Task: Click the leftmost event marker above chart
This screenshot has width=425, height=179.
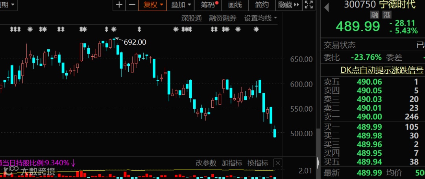Action: click(x=12, y=29)
